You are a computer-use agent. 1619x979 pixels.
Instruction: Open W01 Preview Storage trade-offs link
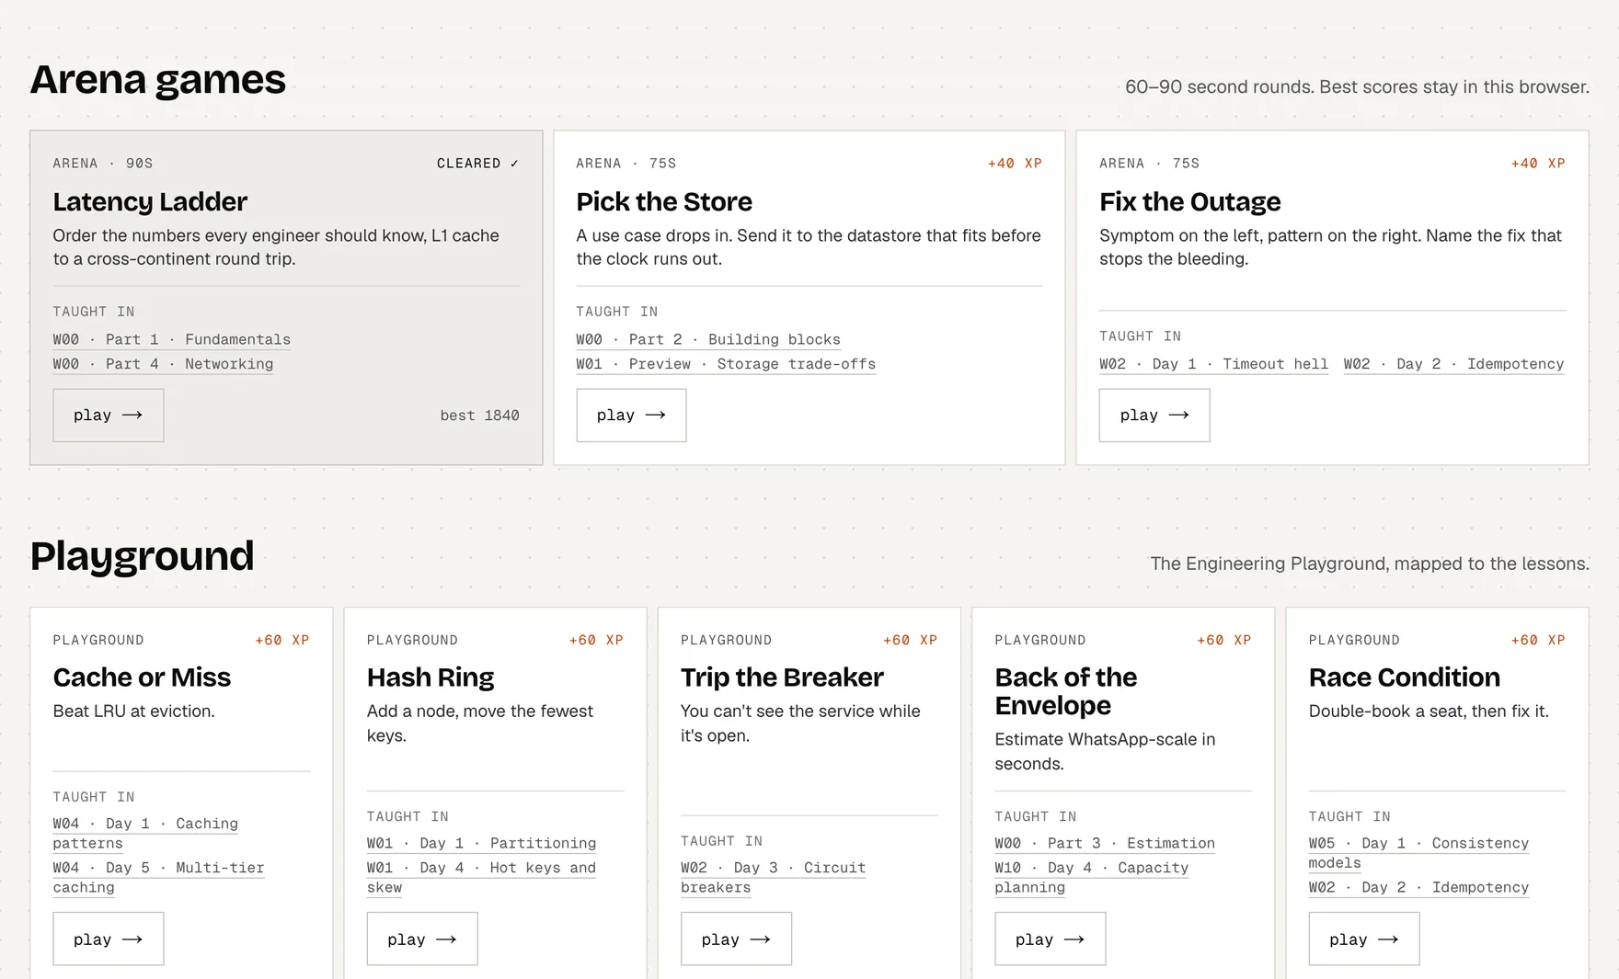pyautogui.click(x=726, y=364)
